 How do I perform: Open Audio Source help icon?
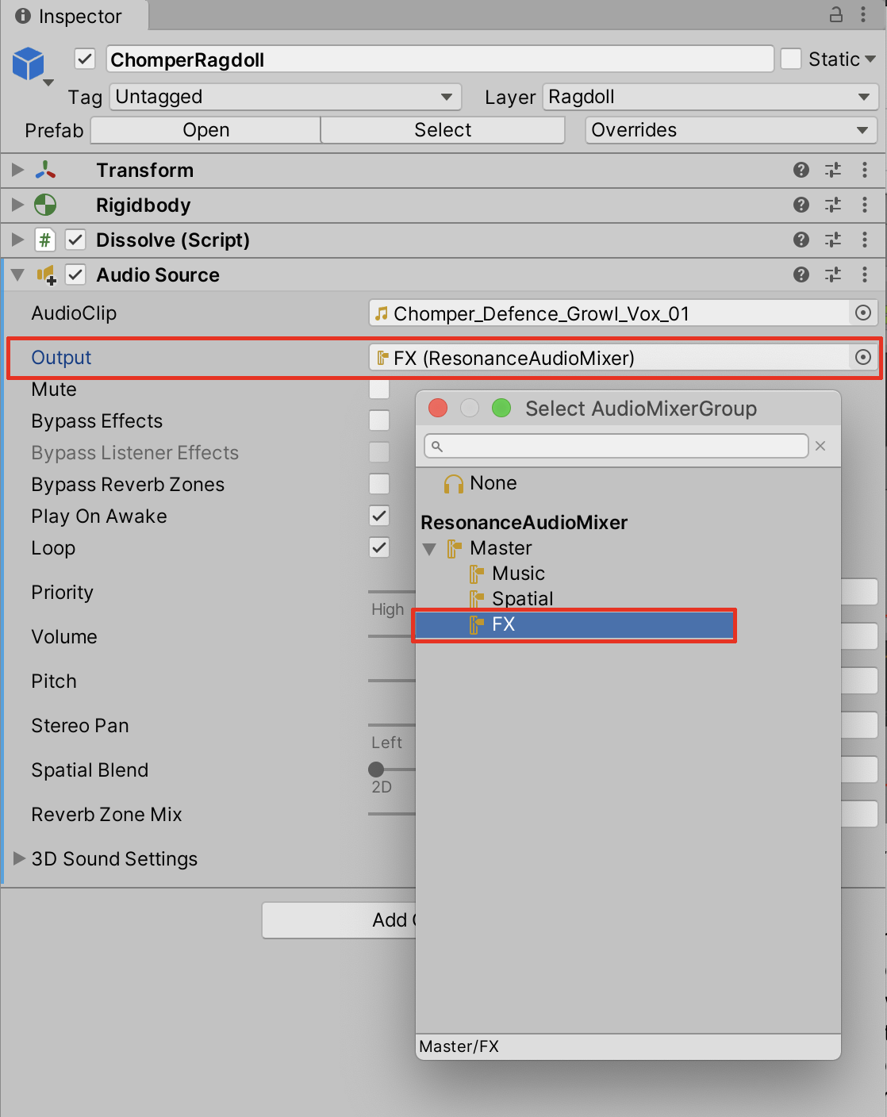pos(801,274)
